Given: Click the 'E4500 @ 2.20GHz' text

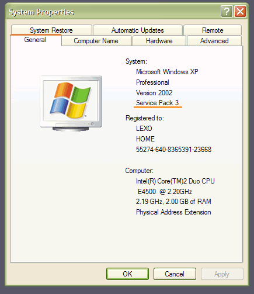Looking at the screenshot, I should (x=165, y=192).
